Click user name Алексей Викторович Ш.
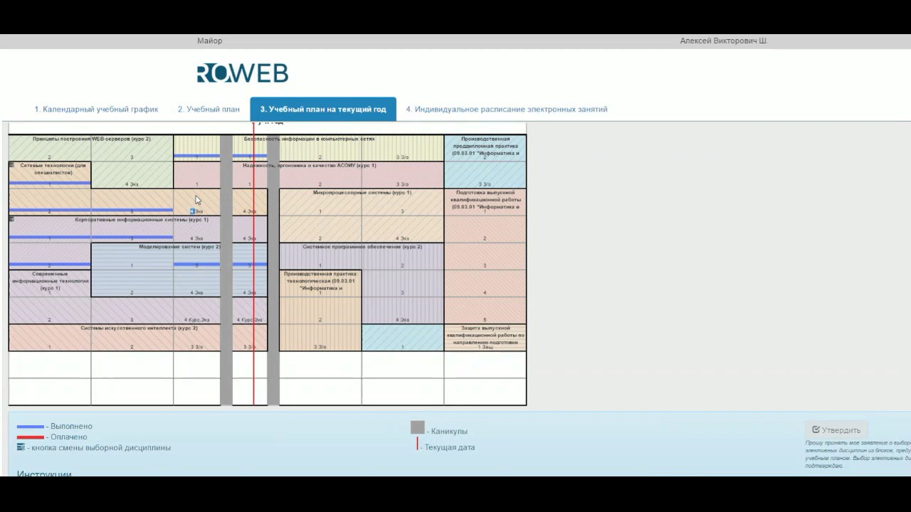 [724, 41]
